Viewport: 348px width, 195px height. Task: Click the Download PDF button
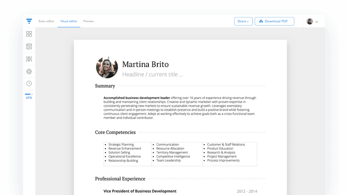274,21
